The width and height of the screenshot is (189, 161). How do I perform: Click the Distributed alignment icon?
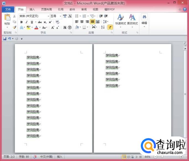click(98, 22)
